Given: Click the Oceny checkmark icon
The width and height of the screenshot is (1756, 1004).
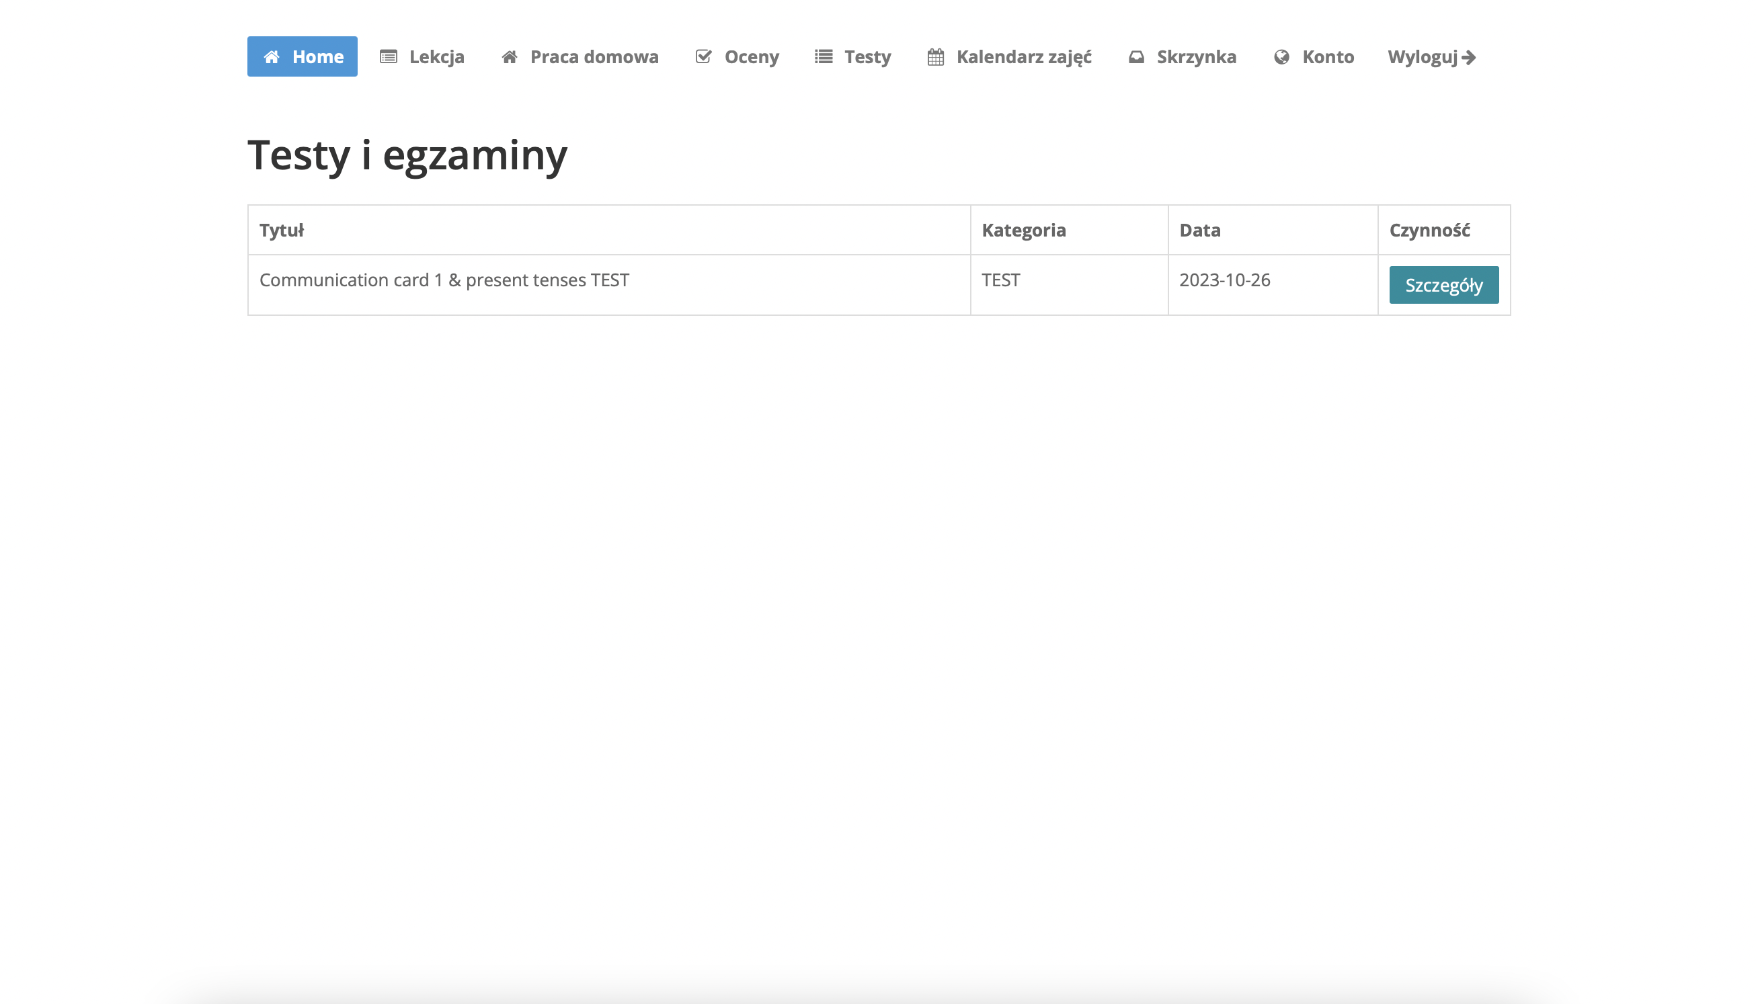Looking at the screenshot, I should (x=703, y=56).
